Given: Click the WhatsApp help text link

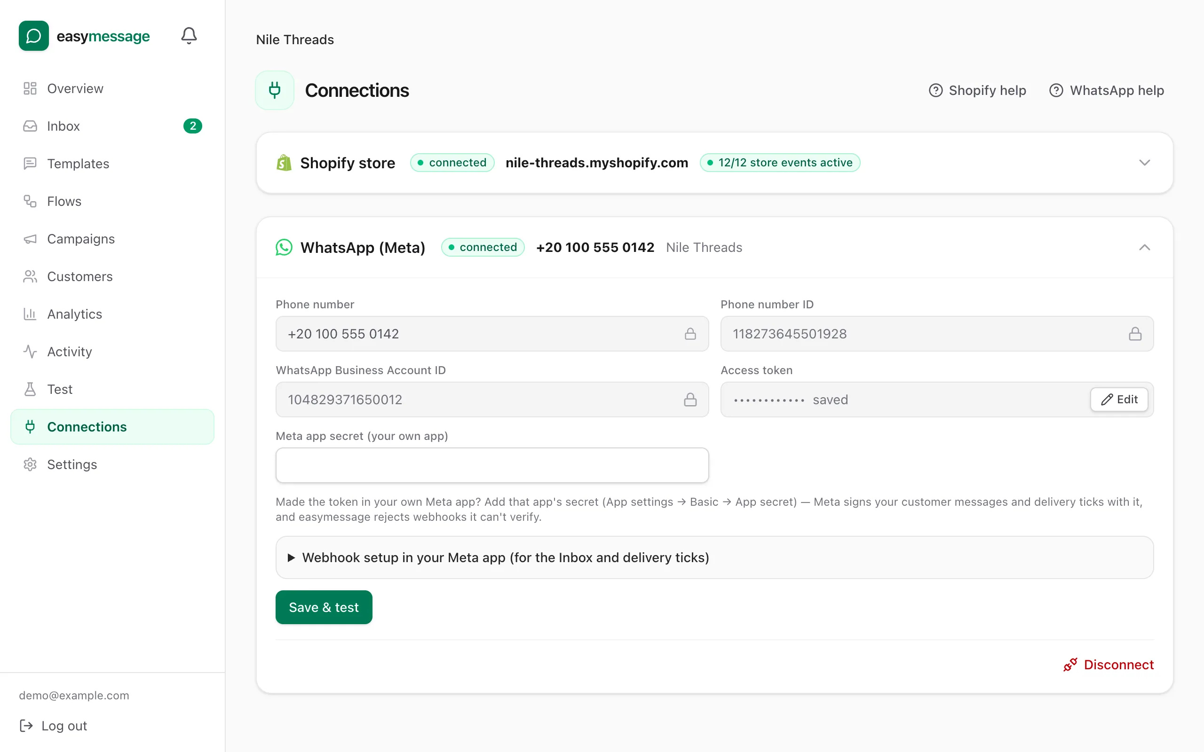Looking at the screenshot, I should click(x=1117, y=91).
